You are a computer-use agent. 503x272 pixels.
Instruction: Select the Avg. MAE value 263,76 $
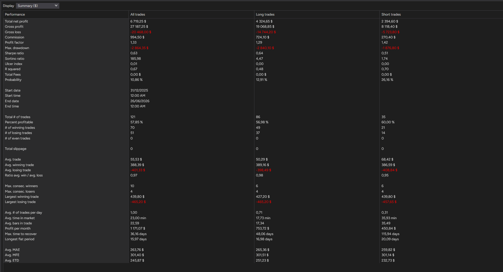(x=137, y=250)
